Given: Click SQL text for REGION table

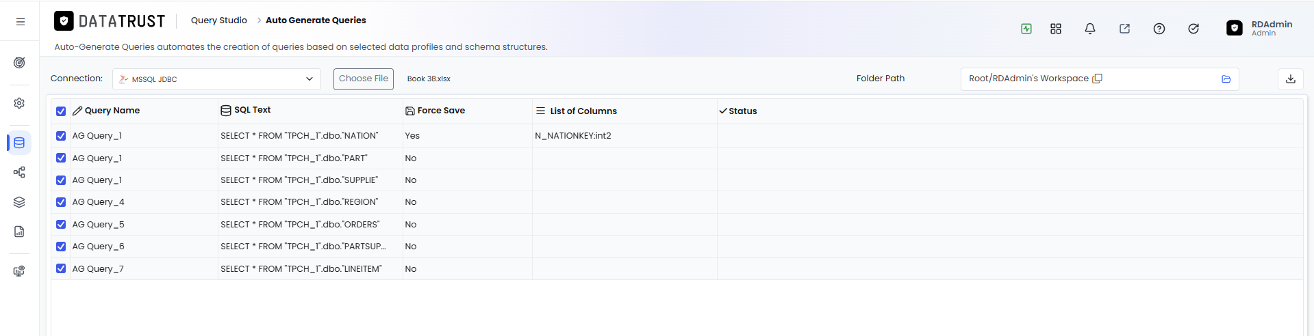Looking at the screenshot, I should 299,202.
